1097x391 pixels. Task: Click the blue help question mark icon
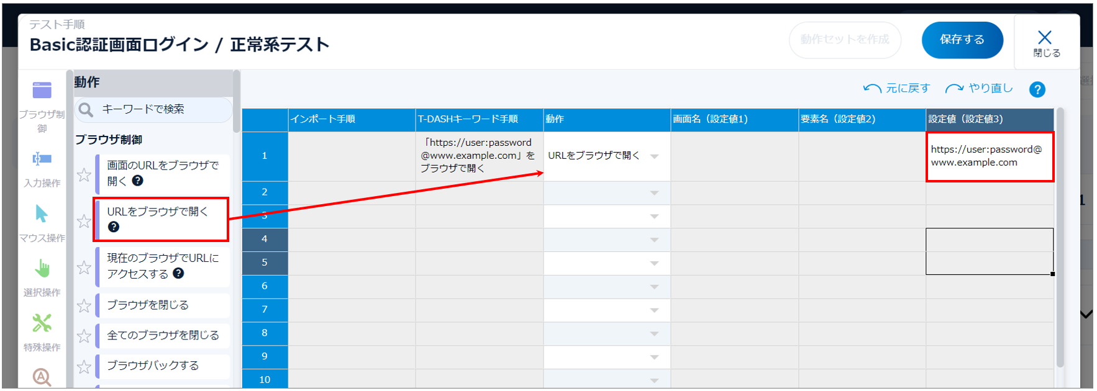pos(1037,89)
